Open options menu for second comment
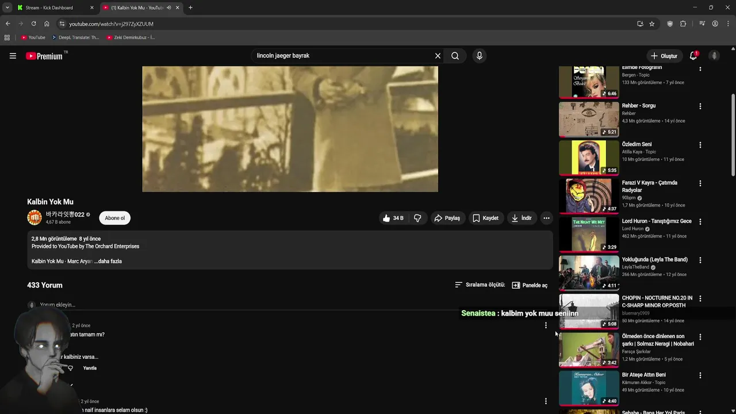The image size is (736, 414). click(546, 401)
